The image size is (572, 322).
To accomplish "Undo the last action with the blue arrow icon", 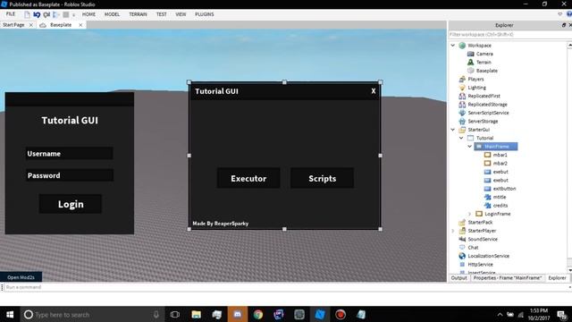I will coord(37,14).
